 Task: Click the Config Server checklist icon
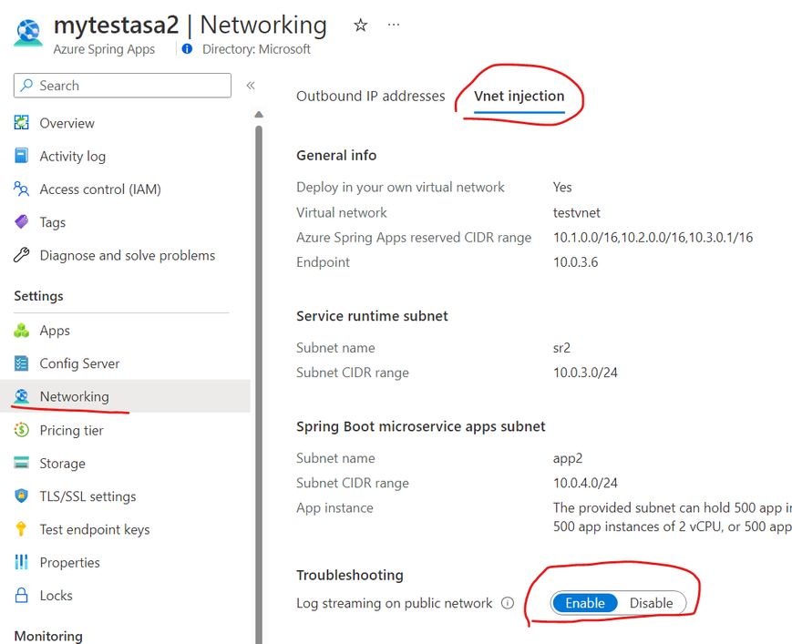21,363
